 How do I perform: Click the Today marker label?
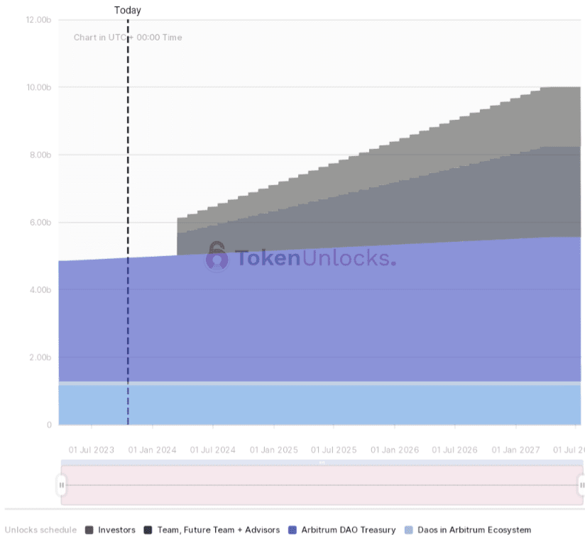tap(128, 10)
